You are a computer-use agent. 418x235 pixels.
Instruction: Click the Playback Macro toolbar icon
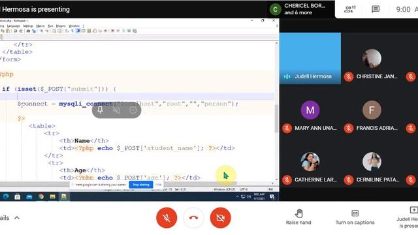(123, 31)
